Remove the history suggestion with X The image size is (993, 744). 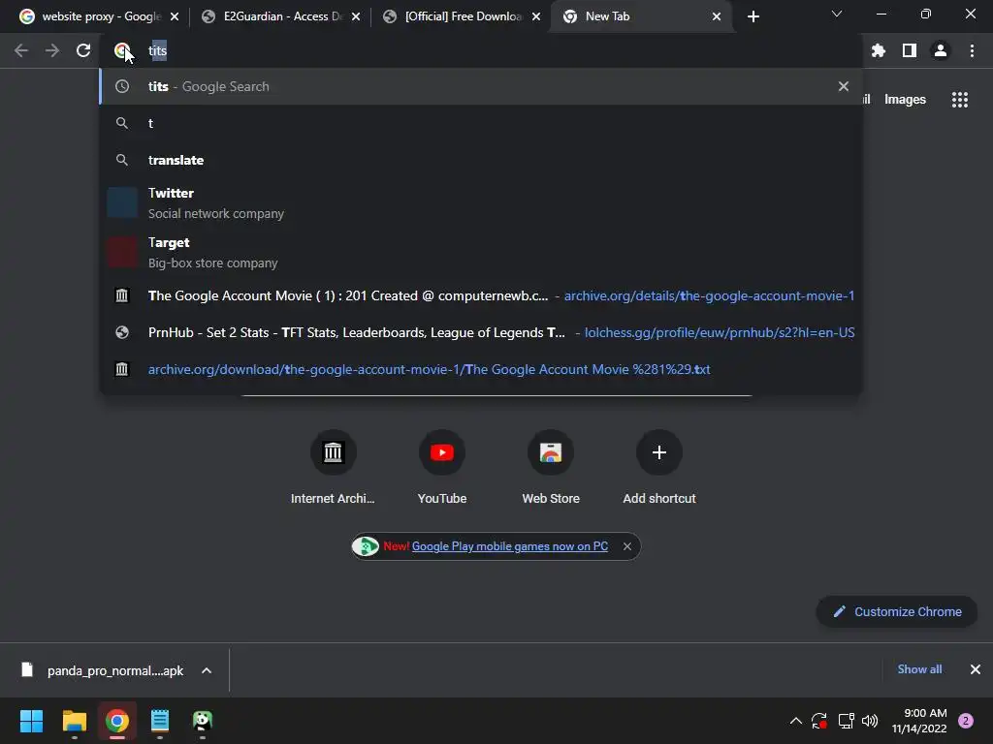(843, 86)
